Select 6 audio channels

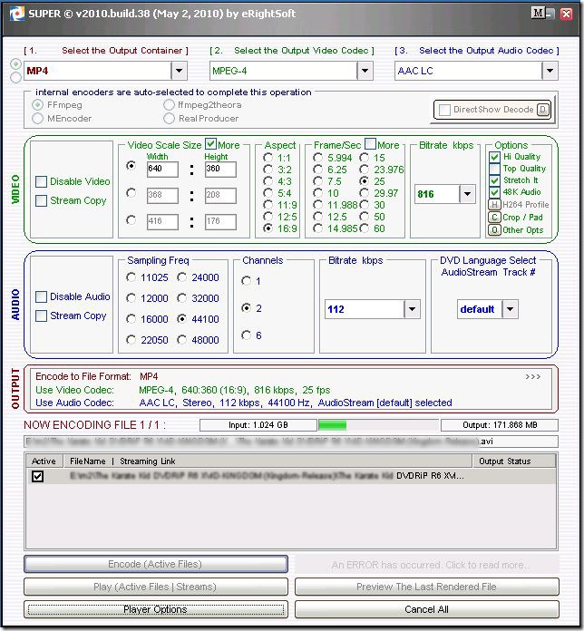246,335
